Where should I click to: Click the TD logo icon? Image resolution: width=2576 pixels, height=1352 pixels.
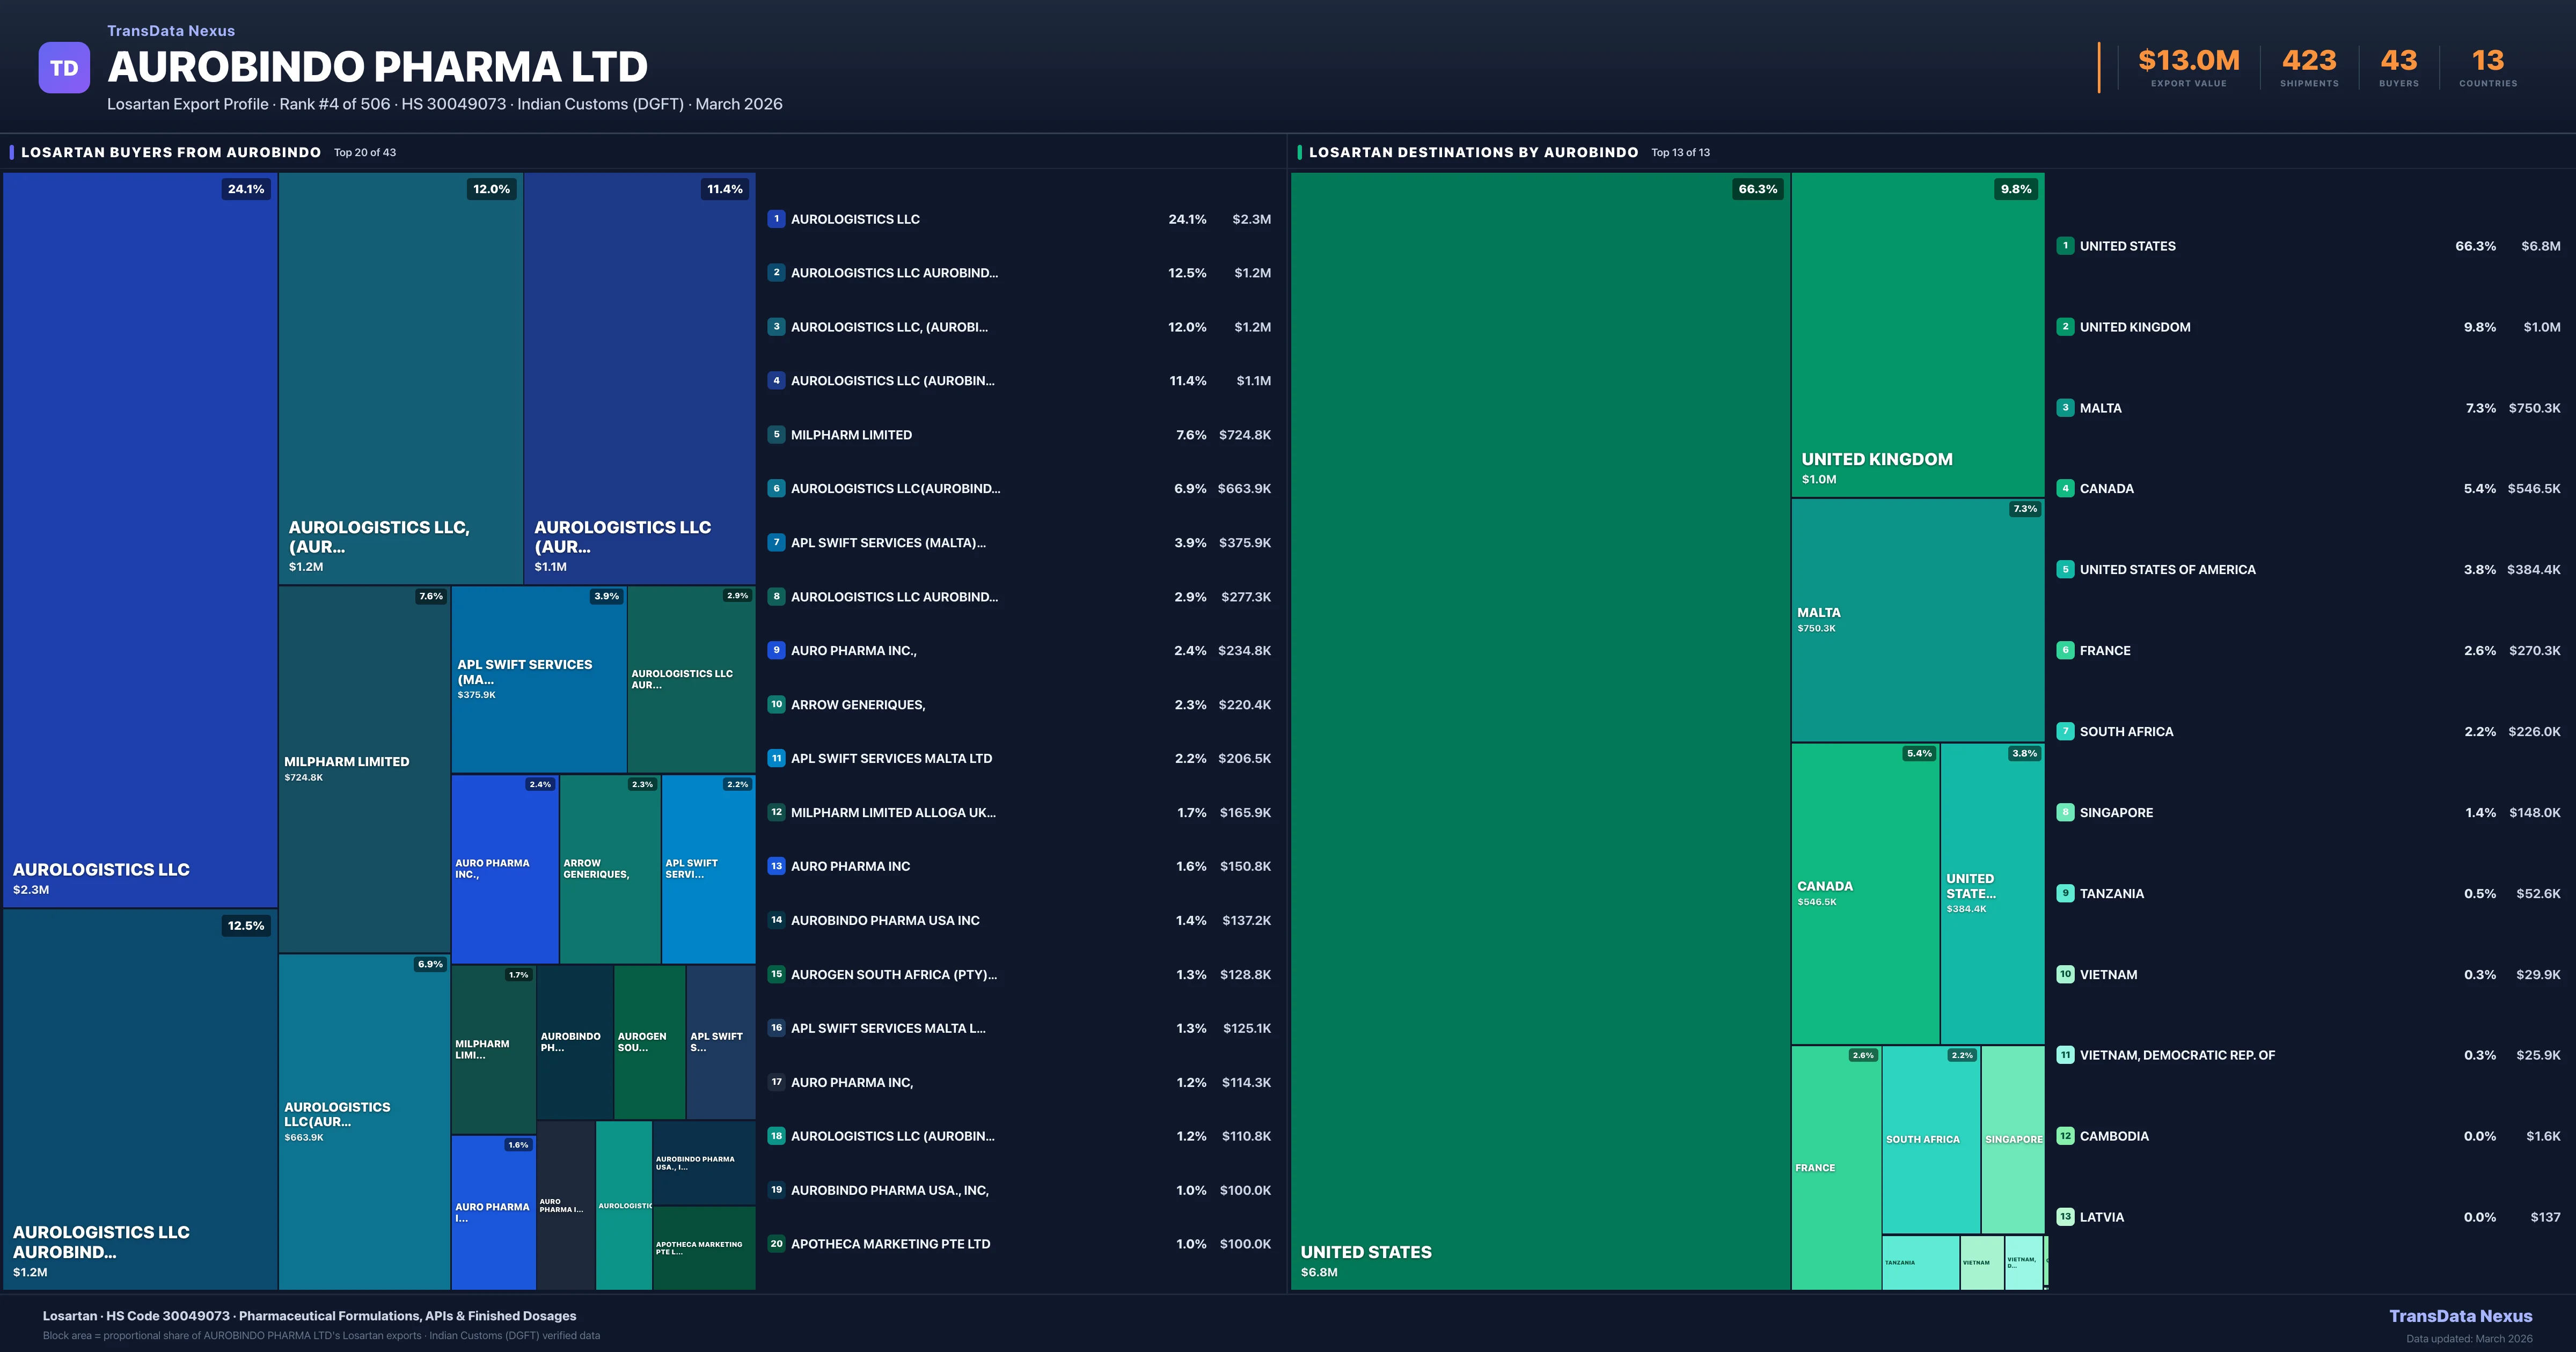coord(64,68)
